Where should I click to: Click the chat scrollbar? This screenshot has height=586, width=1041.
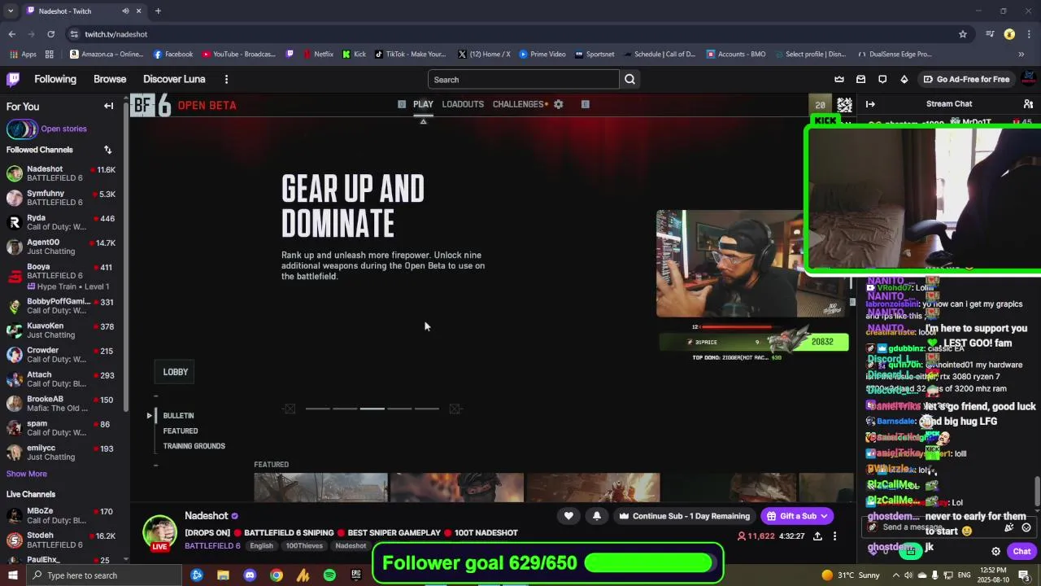(x=1037, y=491)
